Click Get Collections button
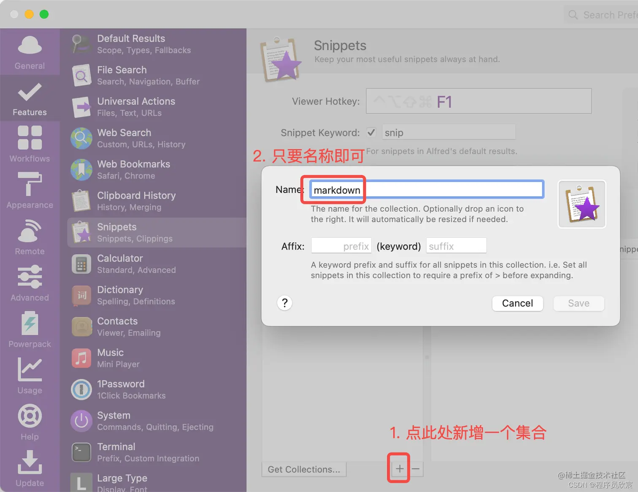The height and width of the screenshot is (492, 638). tap(303, 469)
